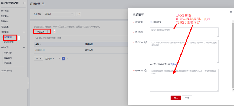Screen dimensions: 234x106
Task: Open 防护事件 in the sidebar
Action: [5, 16]
